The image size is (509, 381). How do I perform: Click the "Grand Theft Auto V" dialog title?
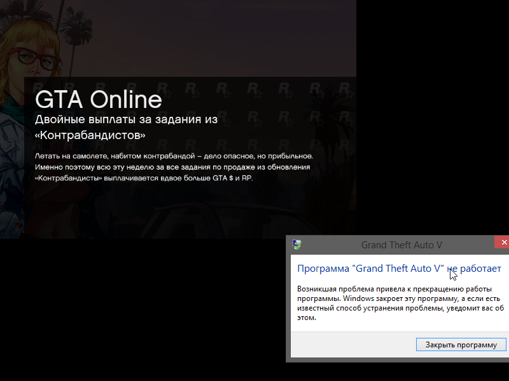(401, 245)
